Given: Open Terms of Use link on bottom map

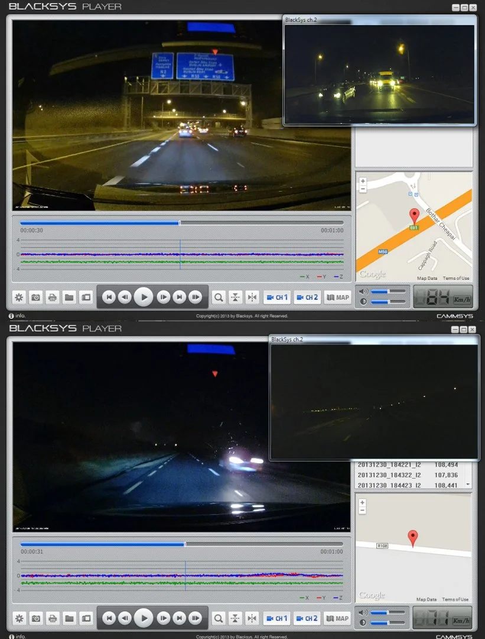Looking at the screenshot, I should 455,599.
